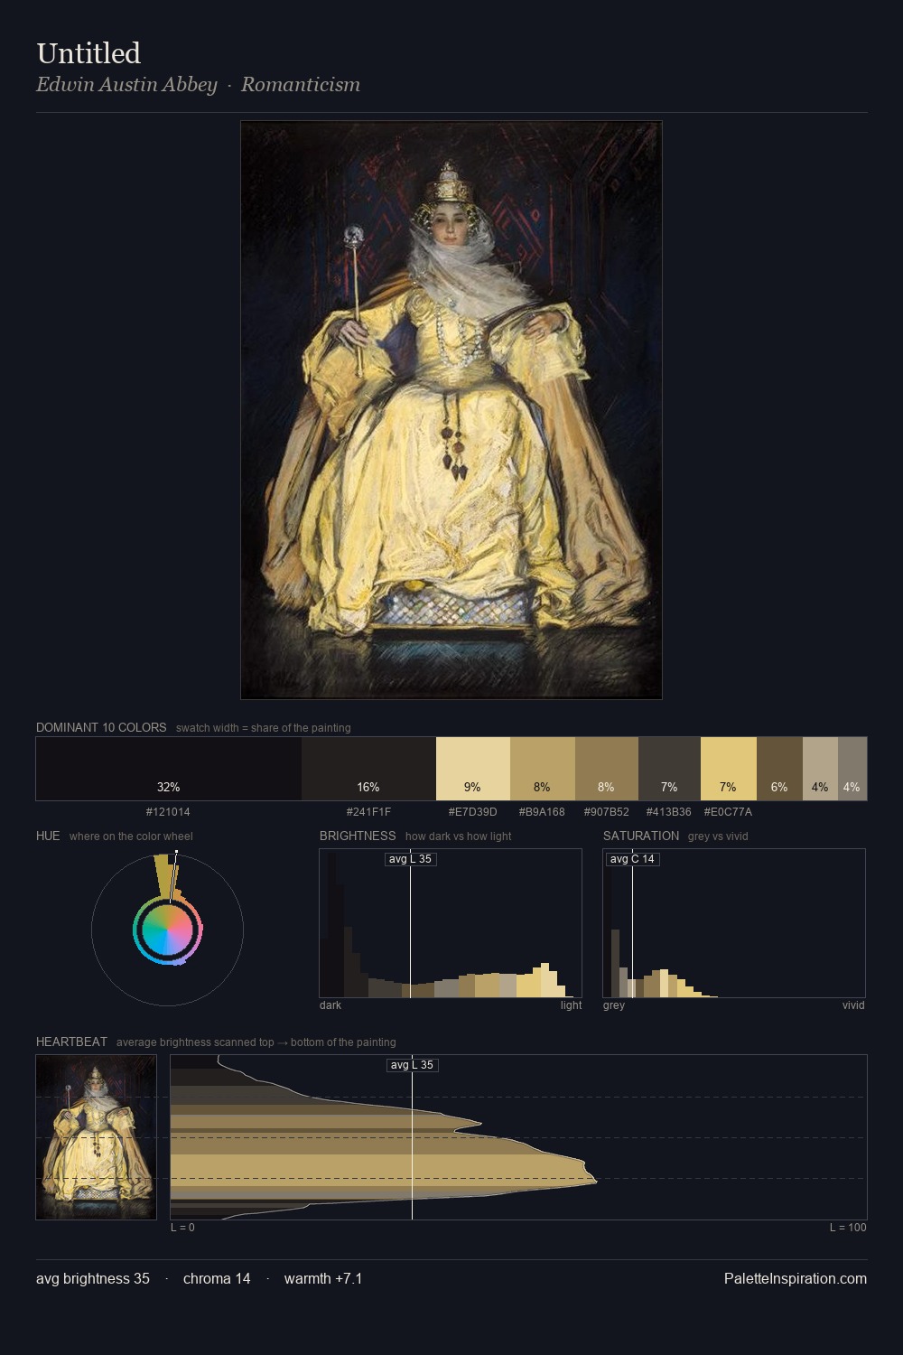Click hex code #E7D39D
This screenshot has height=1355, width=903.
coord(473,812)
